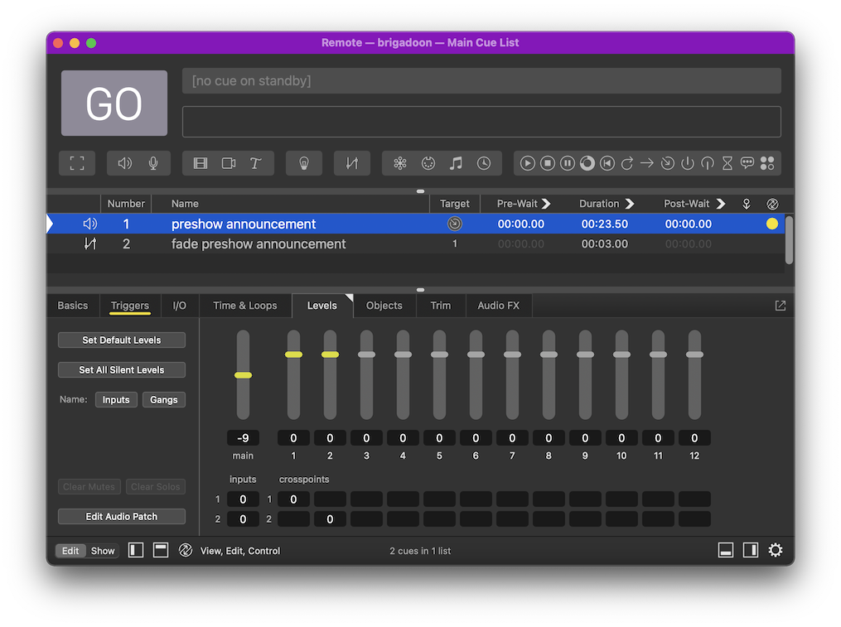The height and width of the screenshot is (627, 841).
Task: Switch to the Audio FX tab
Action: click(498, 306)
